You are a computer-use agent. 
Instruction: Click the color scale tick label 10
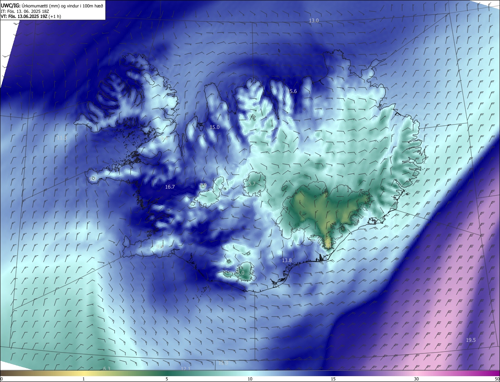[250, 379]
